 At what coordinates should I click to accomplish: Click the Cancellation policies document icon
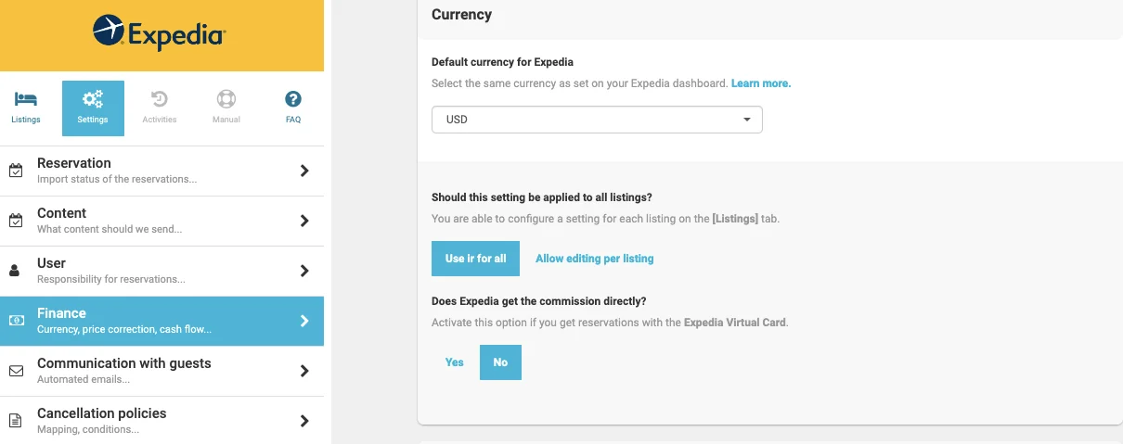tap(16, 421)
